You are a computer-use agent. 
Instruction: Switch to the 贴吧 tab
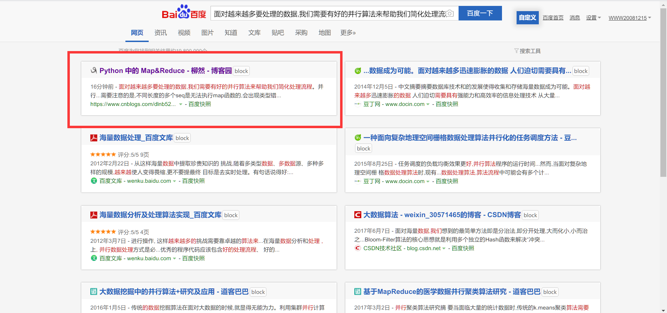pyautogui.click(x=278, y=33)
